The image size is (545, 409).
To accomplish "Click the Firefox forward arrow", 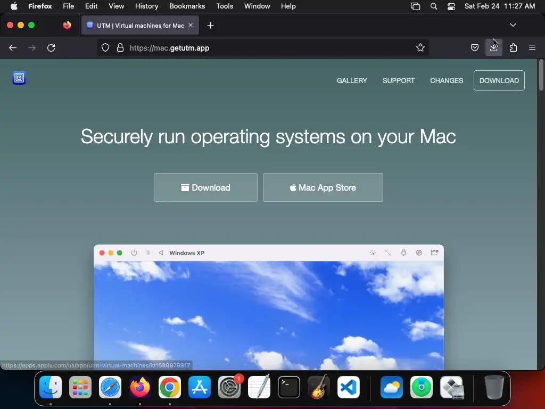I will (x=32, y=47).
